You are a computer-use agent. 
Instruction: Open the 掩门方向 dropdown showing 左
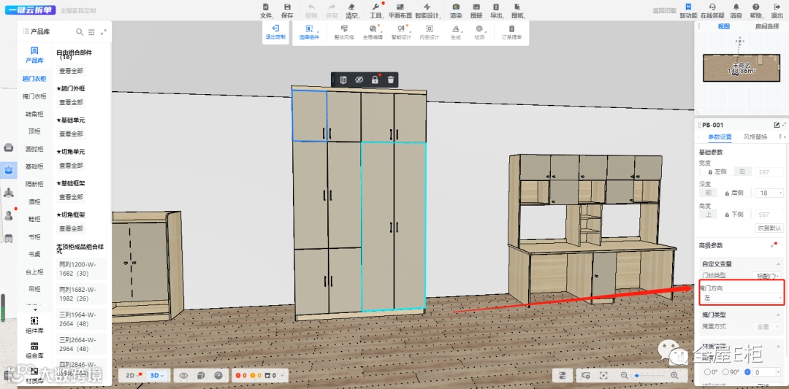click(742, 298)
